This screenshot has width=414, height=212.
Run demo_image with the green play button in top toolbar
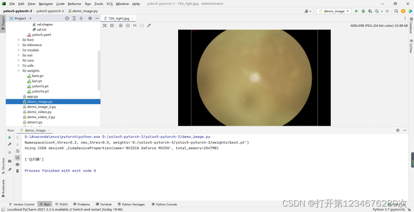[357, 11]
